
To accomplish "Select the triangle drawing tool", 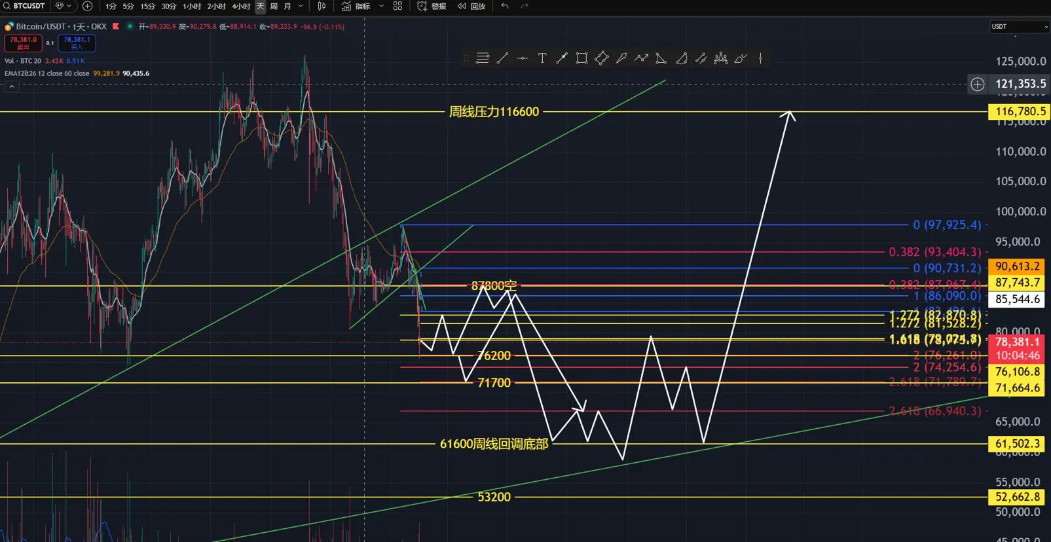I will [661, 58].
